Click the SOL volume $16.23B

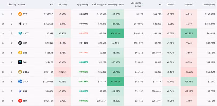[x=102, y=62]
